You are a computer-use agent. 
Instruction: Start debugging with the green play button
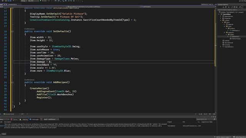point(41,1)
